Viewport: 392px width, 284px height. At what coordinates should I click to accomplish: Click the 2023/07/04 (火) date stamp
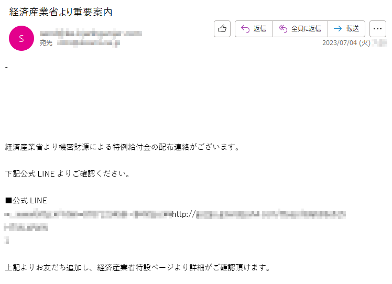[346, 43]
